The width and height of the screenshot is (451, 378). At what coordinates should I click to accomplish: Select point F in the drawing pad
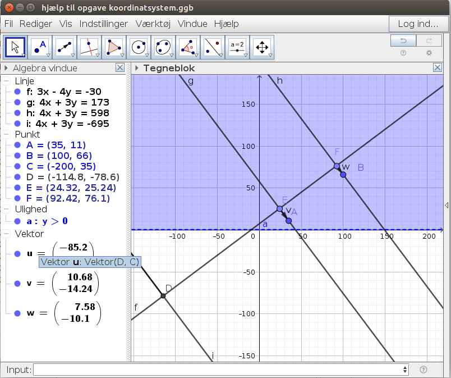click(x=337, y=166)
